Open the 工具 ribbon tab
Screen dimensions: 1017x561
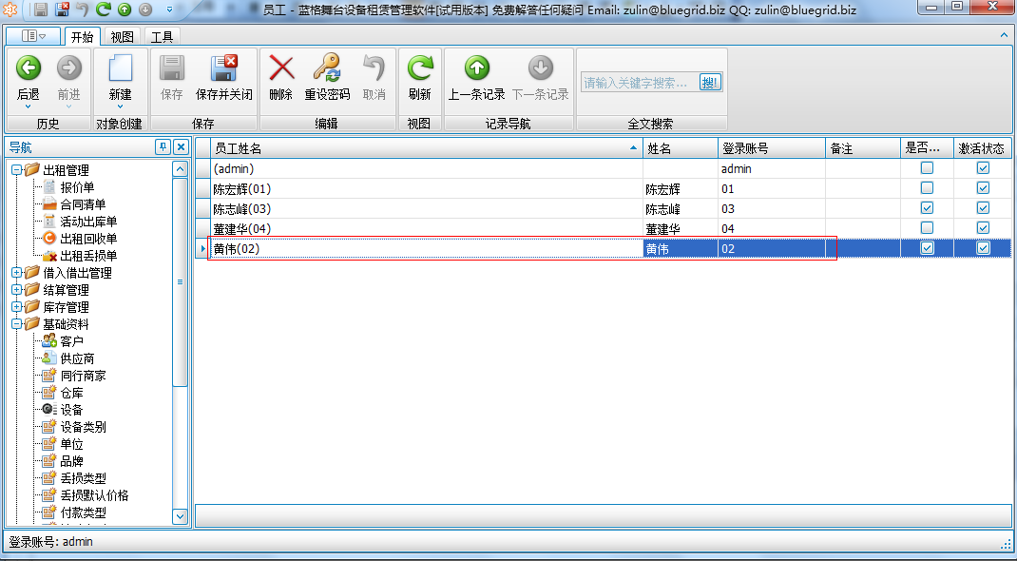[x=161, y=35]
